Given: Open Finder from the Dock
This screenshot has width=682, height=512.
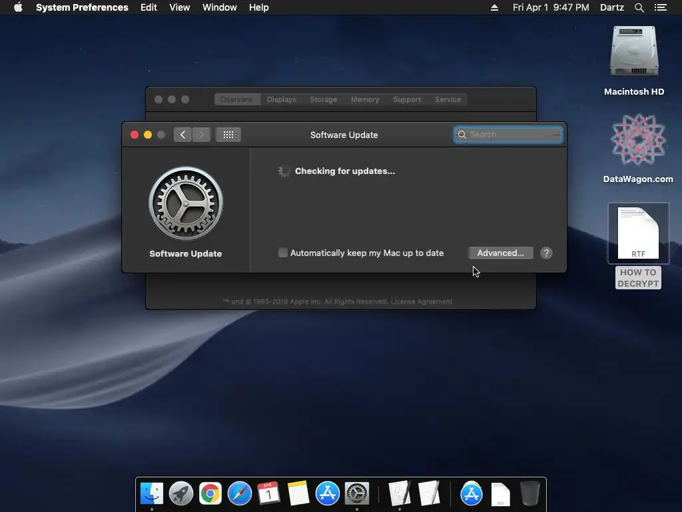Looking at the screenshot, I should [151, 493].
